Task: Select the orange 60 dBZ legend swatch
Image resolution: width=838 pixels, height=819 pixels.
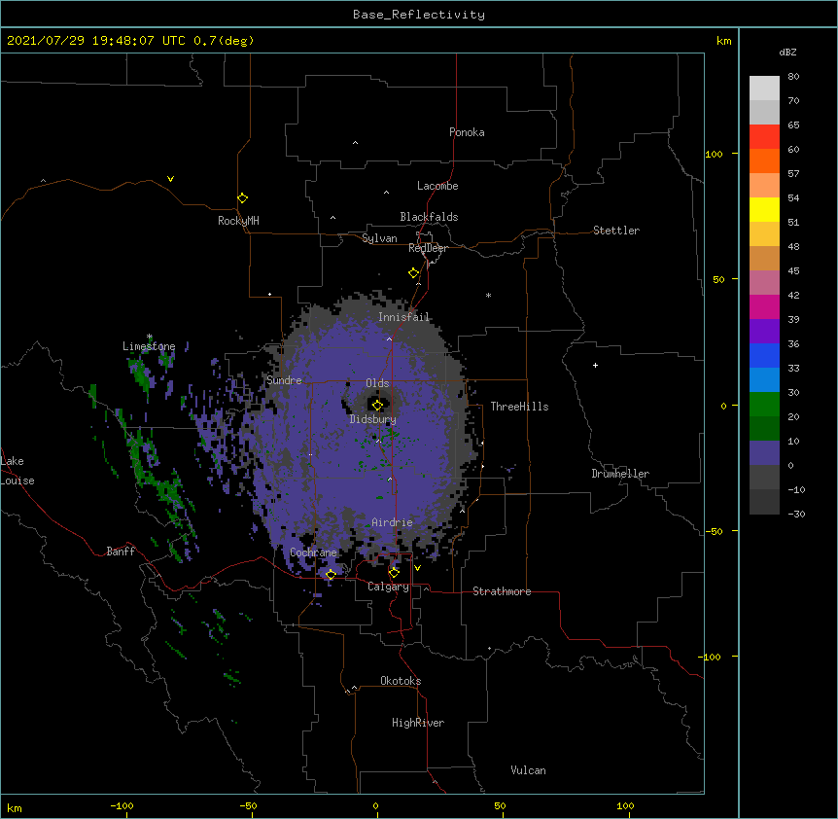Action: [x=764, y=160]
